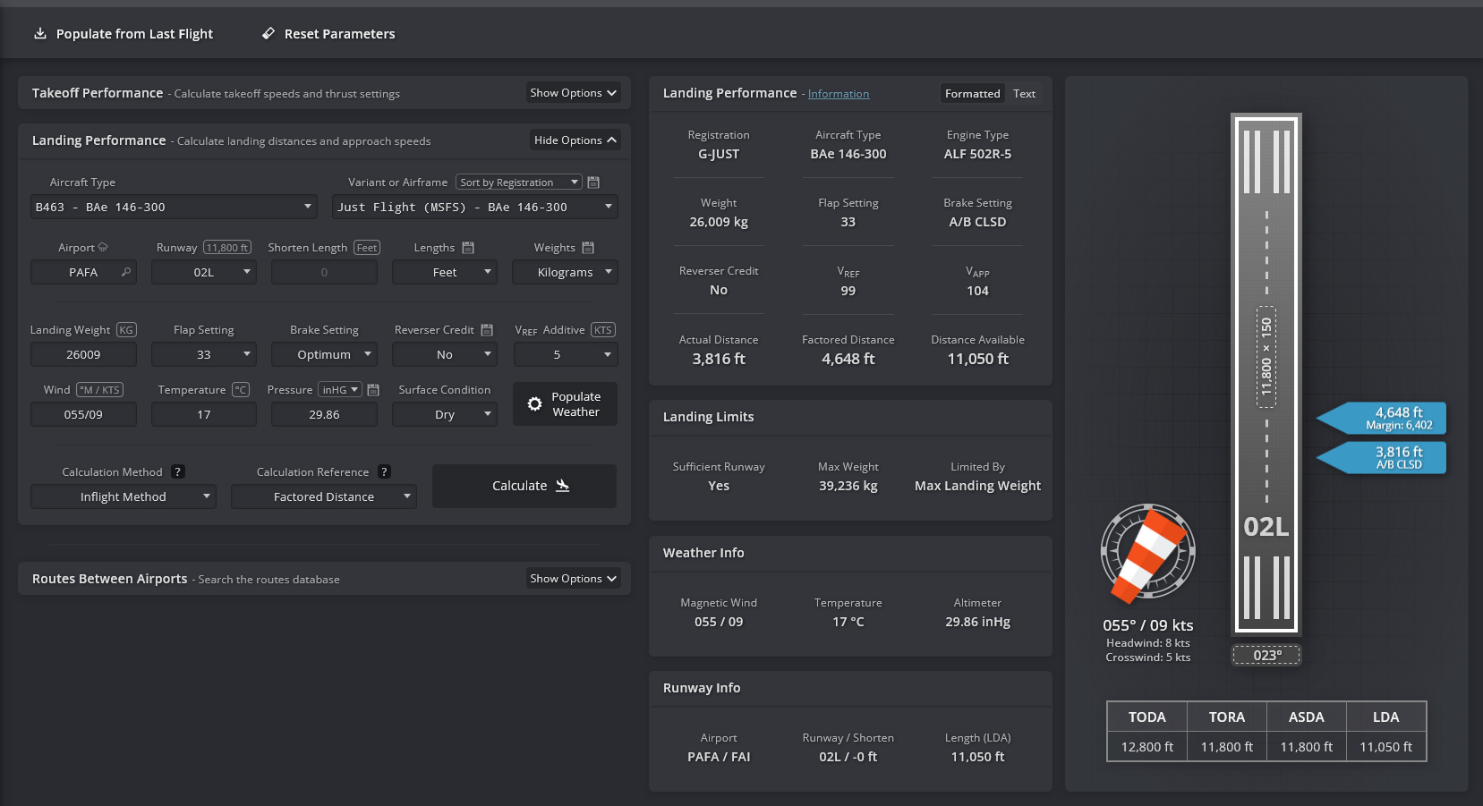The image size is (1483, 806).
Task: Open the Sort by Registration dropdown
Action: point(519,182)
